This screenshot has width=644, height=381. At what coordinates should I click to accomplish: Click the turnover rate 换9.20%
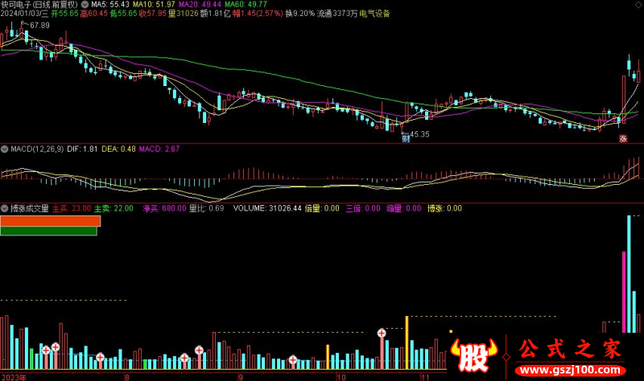[x=299, y=14]
